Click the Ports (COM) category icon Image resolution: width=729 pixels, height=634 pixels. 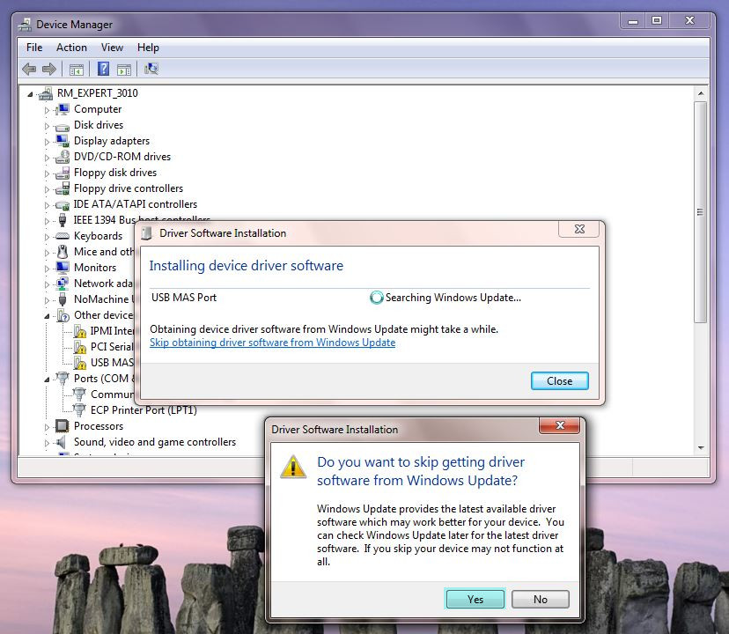pyautogui.click(x=63, y=378)
